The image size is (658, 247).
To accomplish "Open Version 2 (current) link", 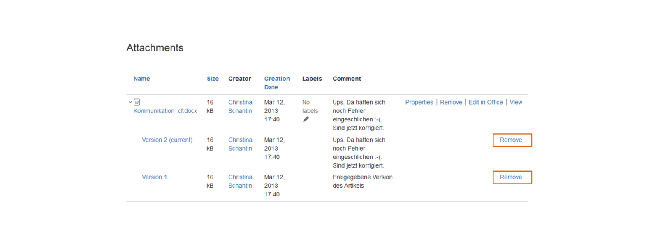I will click(x=167, y=140).
